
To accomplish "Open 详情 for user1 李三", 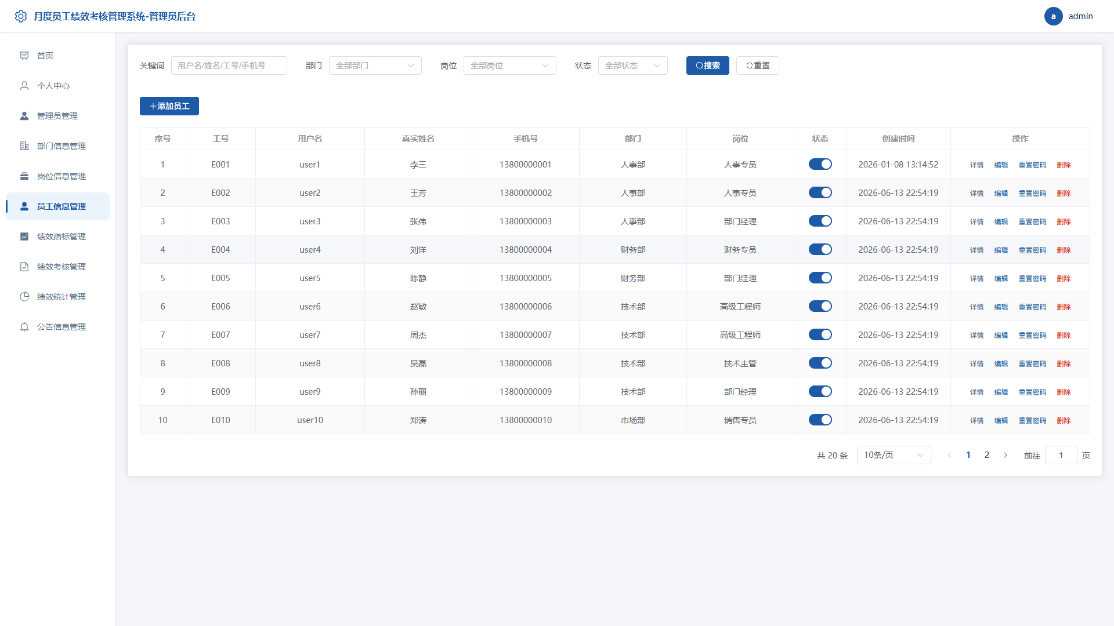I will (x=976, y=165).
